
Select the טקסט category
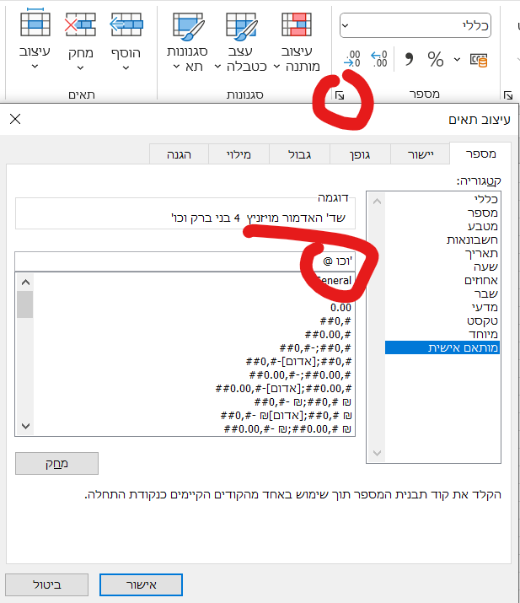[442, 320]
